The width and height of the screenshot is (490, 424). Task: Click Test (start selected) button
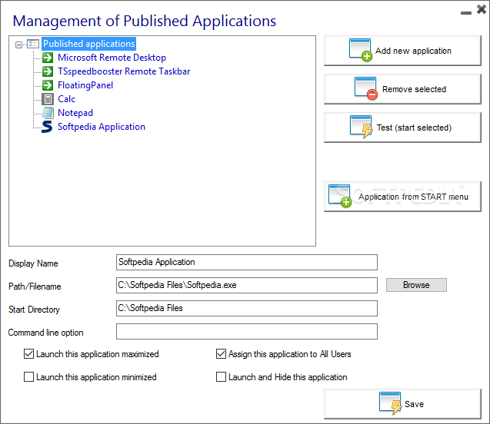click(402, 128)
